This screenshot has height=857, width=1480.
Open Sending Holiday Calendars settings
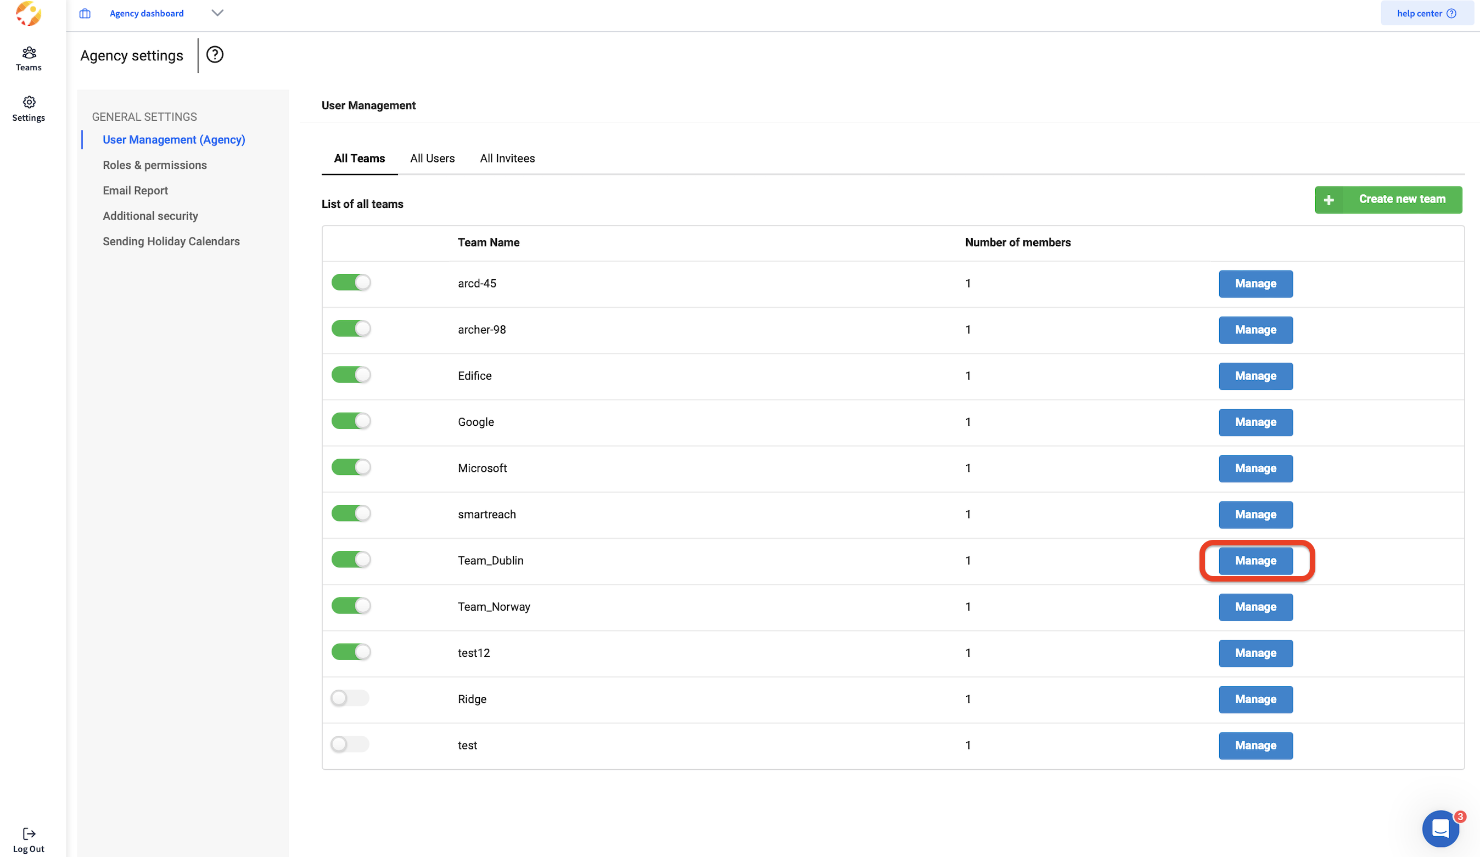click(171, 241)
